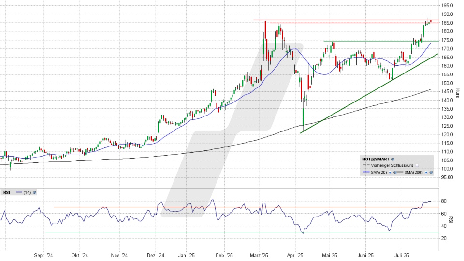Click the 185.0 price axis value
464x261 pixels.
[x=447, y=23]
